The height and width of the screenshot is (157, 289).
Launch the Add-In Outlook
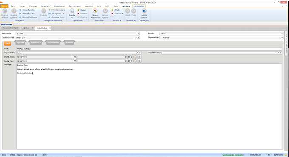coord(144,14)
